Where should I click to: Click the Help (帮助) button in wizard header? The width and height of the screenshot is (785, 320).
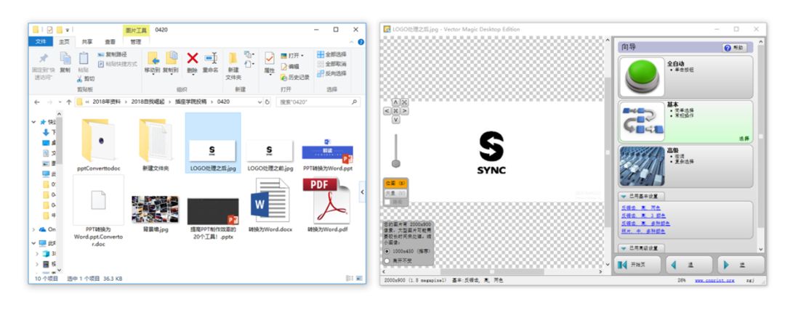pos(734,48)
